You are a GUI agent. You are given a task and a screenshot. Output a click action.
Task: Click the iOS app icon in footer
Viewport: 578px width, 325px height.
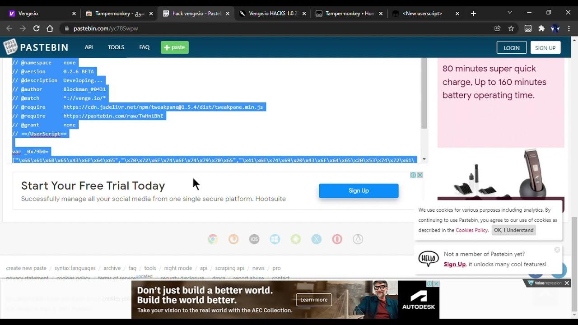point(254,239)
